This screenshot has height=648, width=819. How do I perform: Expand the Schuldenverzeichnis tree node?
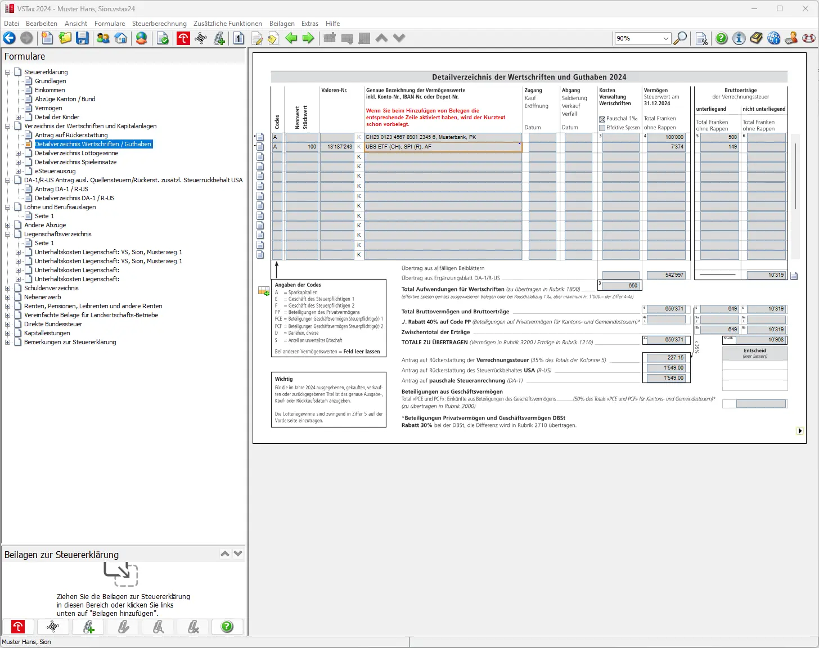coord(8,288)
